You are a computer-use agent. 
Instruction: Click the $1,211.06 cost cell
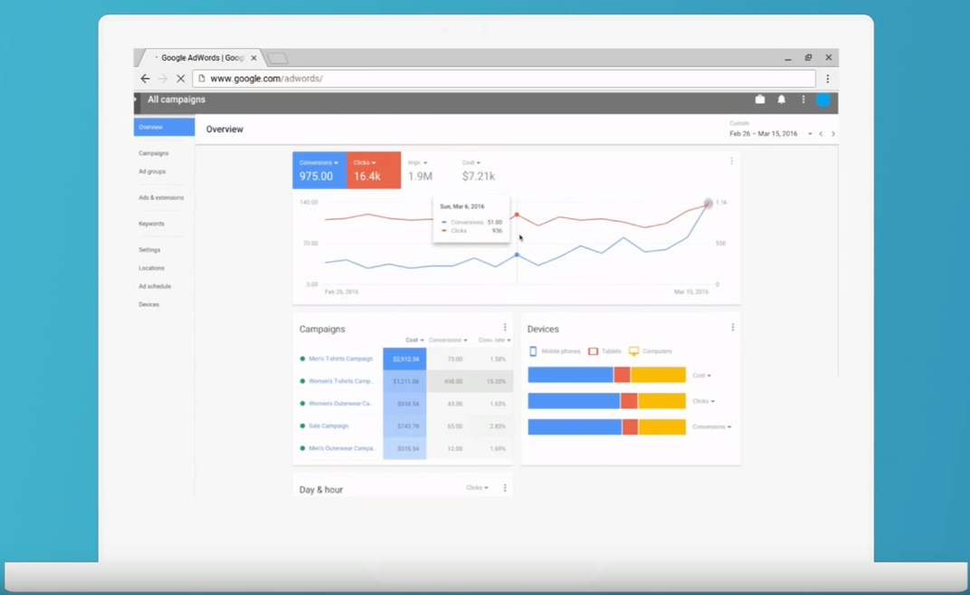coord(404,381)
